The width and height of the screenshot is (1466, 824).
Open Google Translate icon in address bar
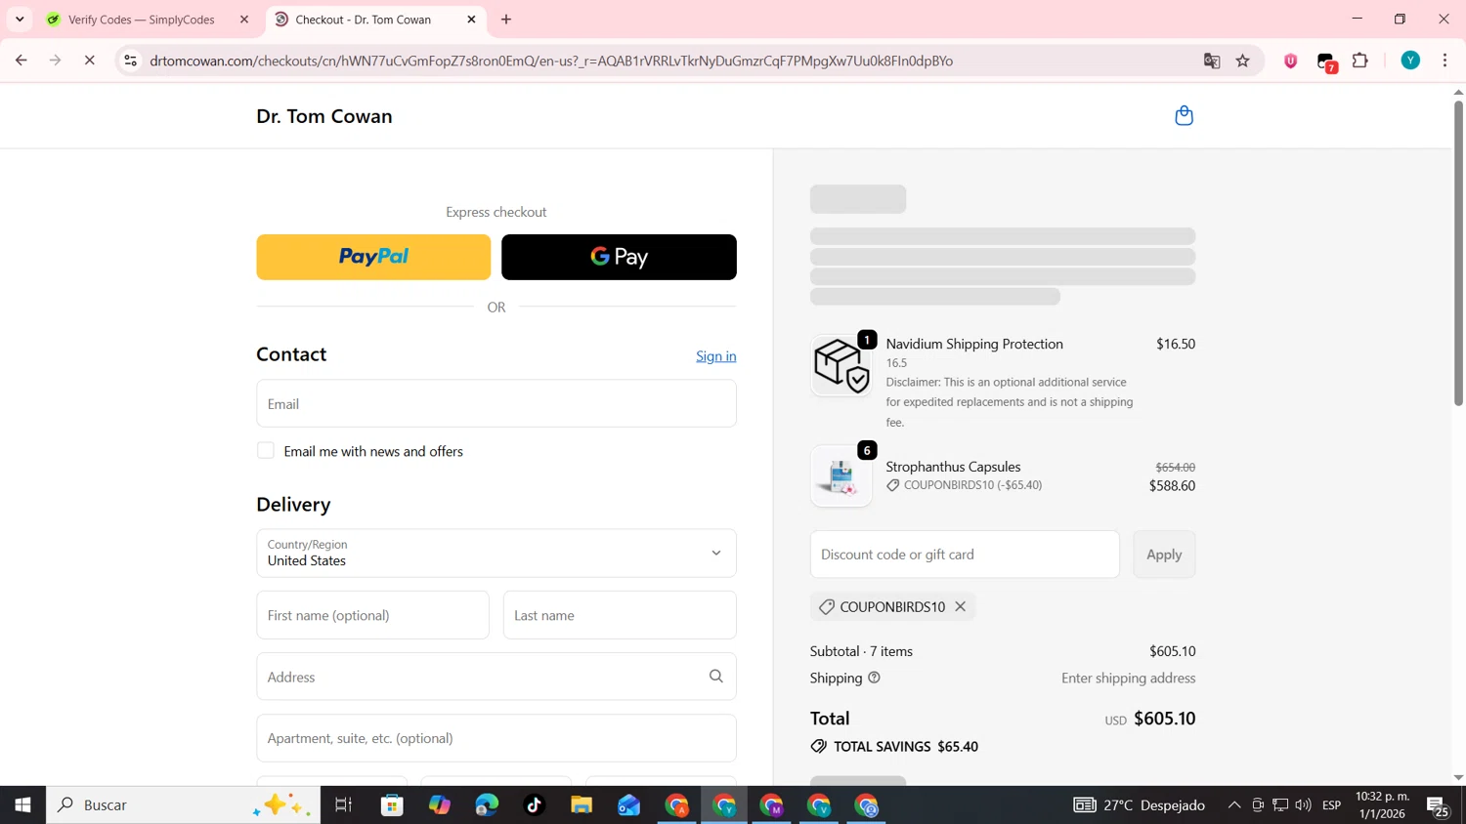1212,61
